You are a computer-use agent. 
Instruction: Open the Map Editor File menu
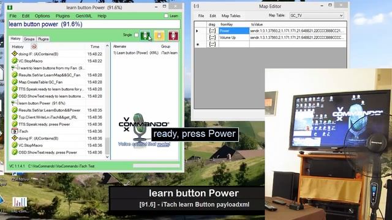coord(201,16)
